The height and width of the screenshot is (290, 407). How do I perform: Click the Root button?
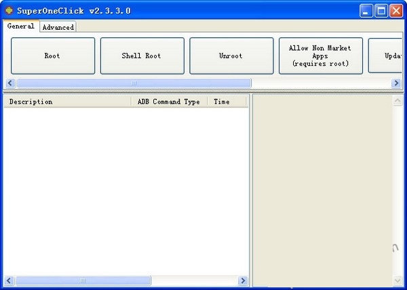click(53, 56)
